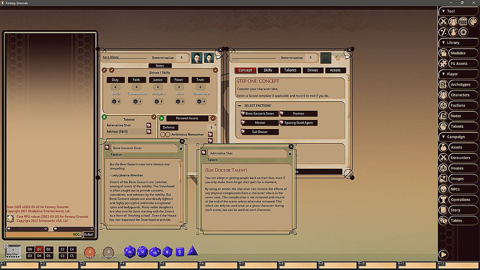Click the Factions sidebar icon
This screenshot has width=480, height=270.
coord(443,106)
